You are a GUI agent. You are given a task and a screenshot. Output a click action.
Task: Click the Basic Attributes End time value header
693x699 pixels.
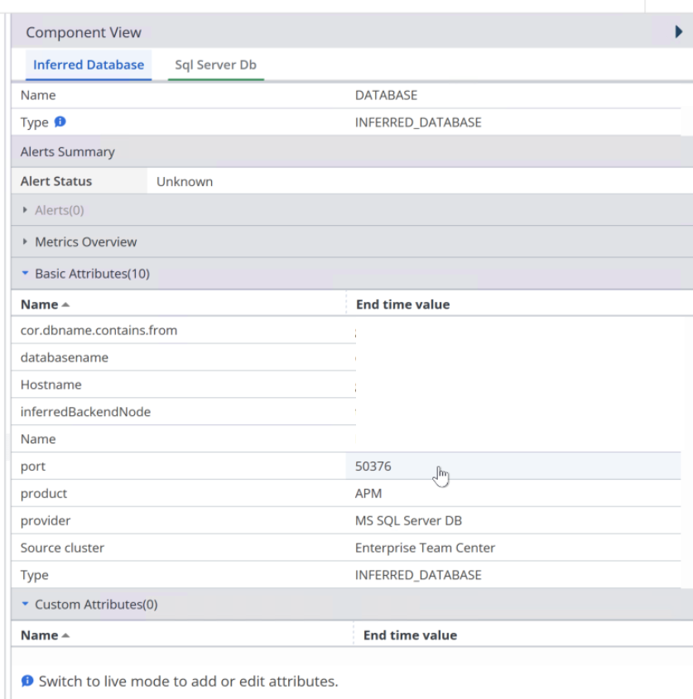click(x=402, y=304)
